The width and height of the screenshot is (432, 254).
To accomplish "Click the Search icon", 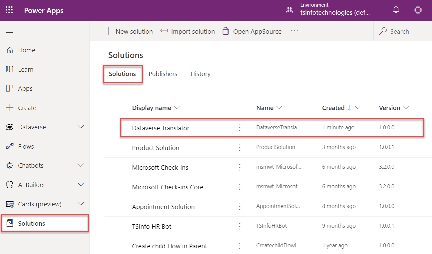I will click(x=383, y=31).
